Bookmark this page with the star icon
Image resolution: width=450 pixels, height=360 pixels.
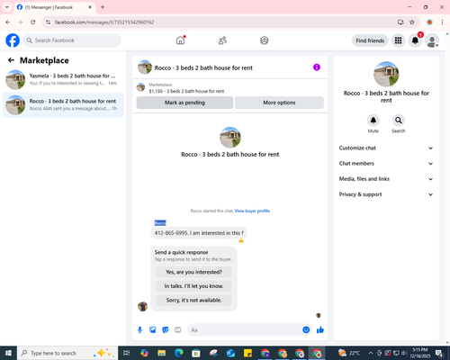pos(412,22)
